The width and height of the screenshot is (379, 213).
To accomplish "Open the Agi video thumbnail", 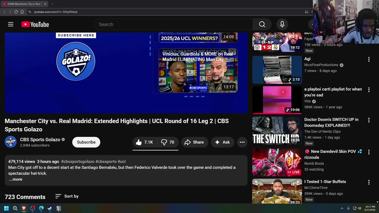I will [277, 70].
